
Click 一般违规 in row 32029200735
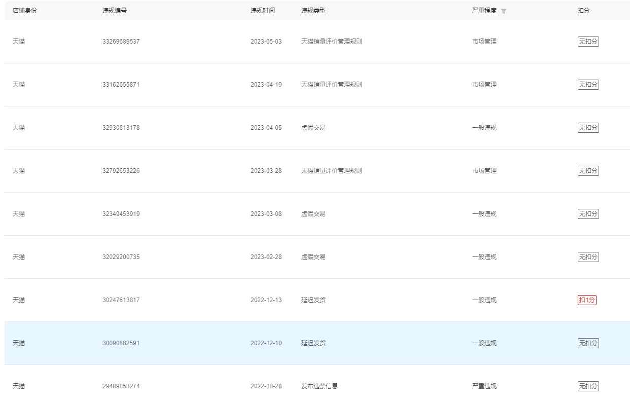pyautogui.click(x=484, y=257)
